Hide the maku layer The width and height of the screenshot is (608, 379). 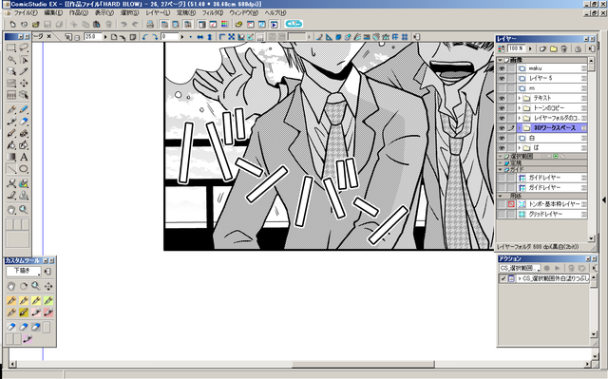point(502,68)
